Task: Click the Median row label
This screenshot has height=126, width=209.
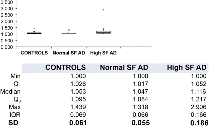Action: pos(10,92)
